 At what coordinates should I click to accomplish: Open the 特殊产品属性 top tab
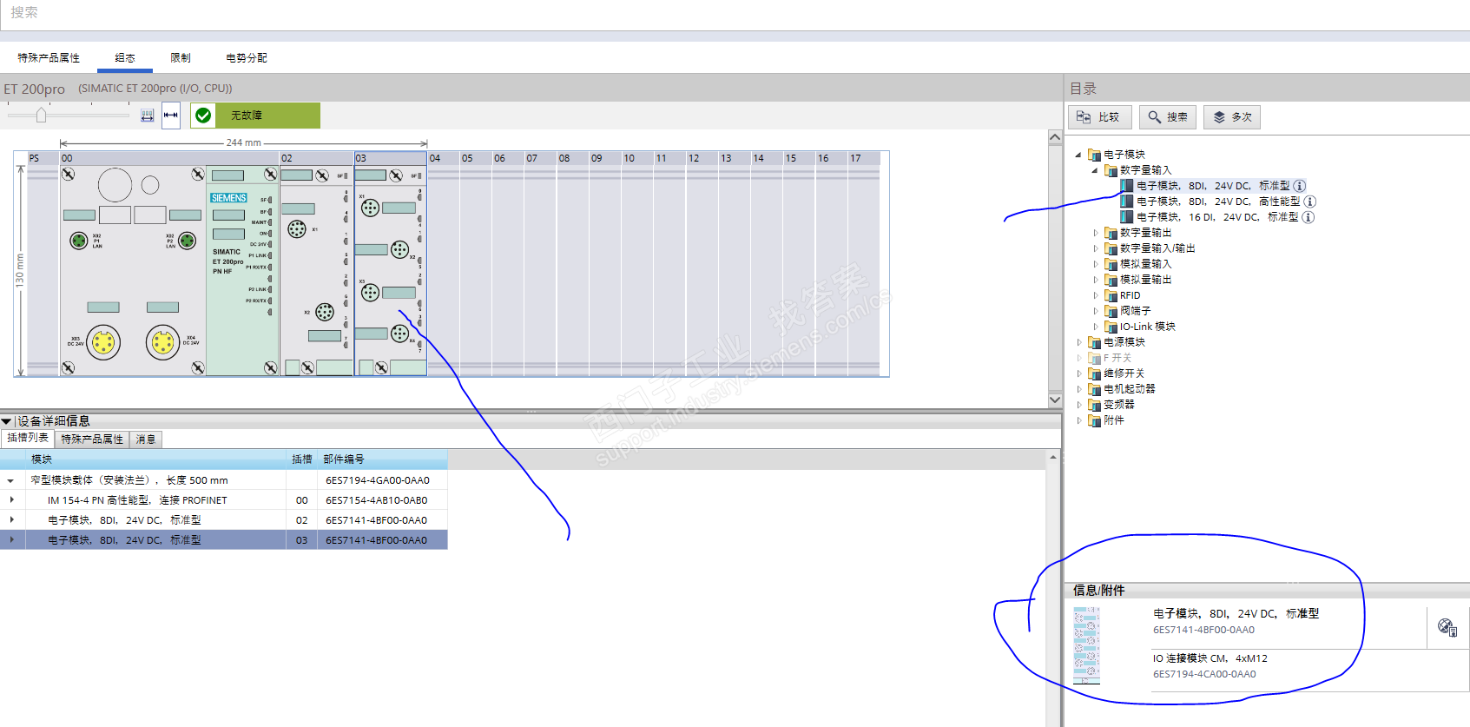pos(49,58)
